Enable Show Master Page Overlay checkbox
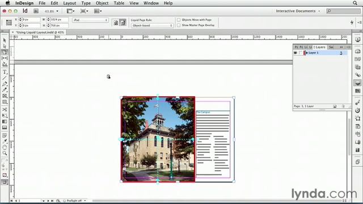 (179, 25)
